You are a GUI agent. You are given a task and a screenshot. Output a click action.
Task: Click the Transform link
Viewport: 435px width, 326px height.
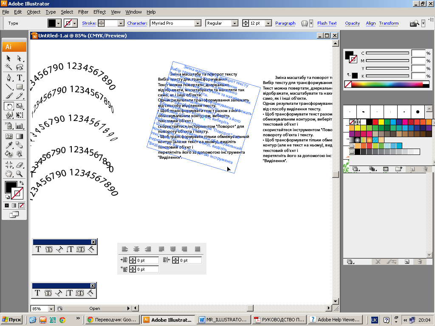[389, 23]
